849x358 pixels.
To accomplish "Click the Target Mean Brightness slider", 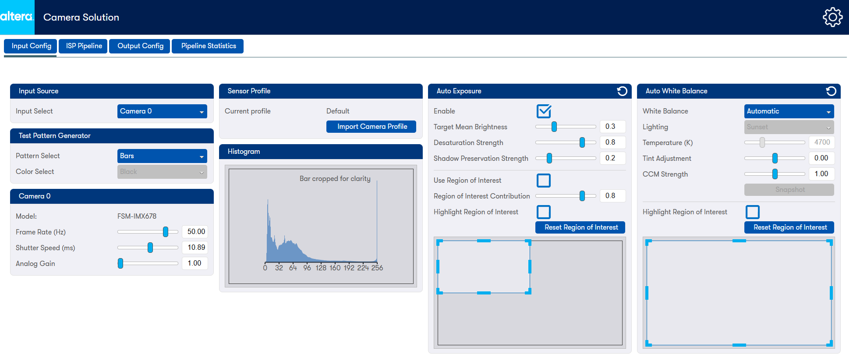I will (565, 127).
